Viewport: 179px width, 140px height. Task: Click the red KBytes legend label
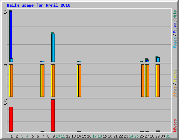175,126
